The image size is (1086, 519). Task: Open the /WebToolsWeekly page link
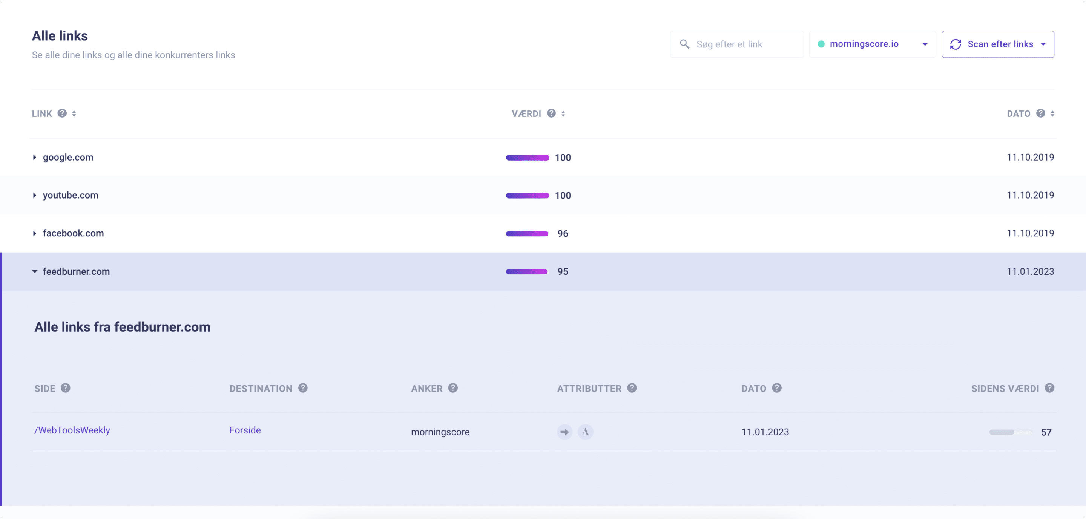[x=72, y=430]
